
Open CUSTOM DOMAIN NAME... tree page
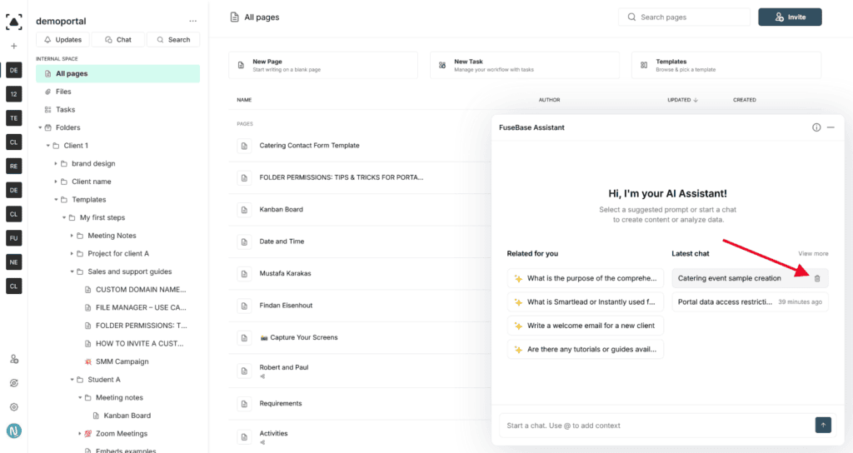tap(140, 290)
